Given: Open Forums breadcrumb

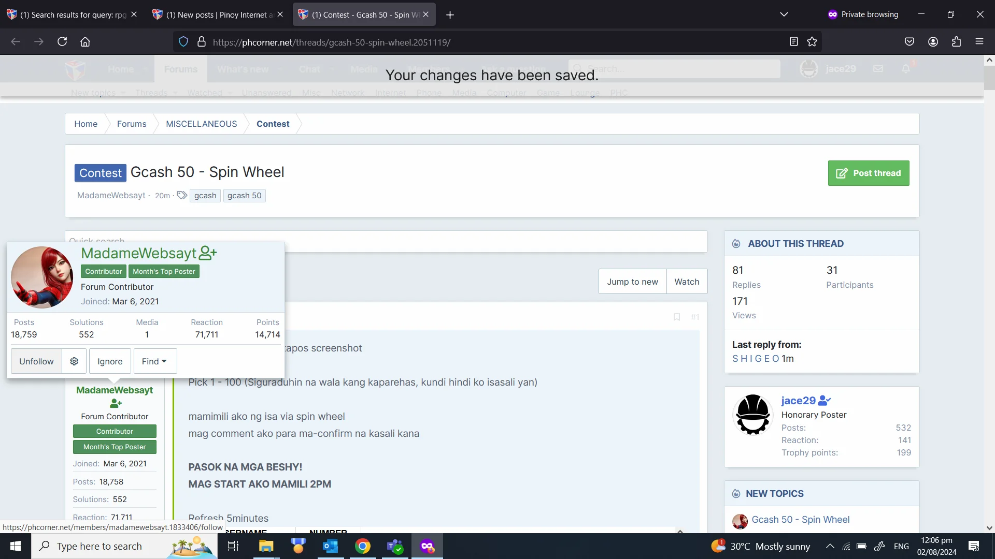Looking at the screenshot, I should (132, 124).
